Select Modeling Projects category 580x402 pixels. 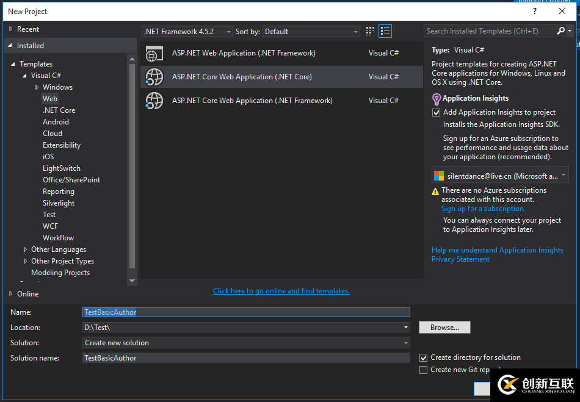(60, 273)
